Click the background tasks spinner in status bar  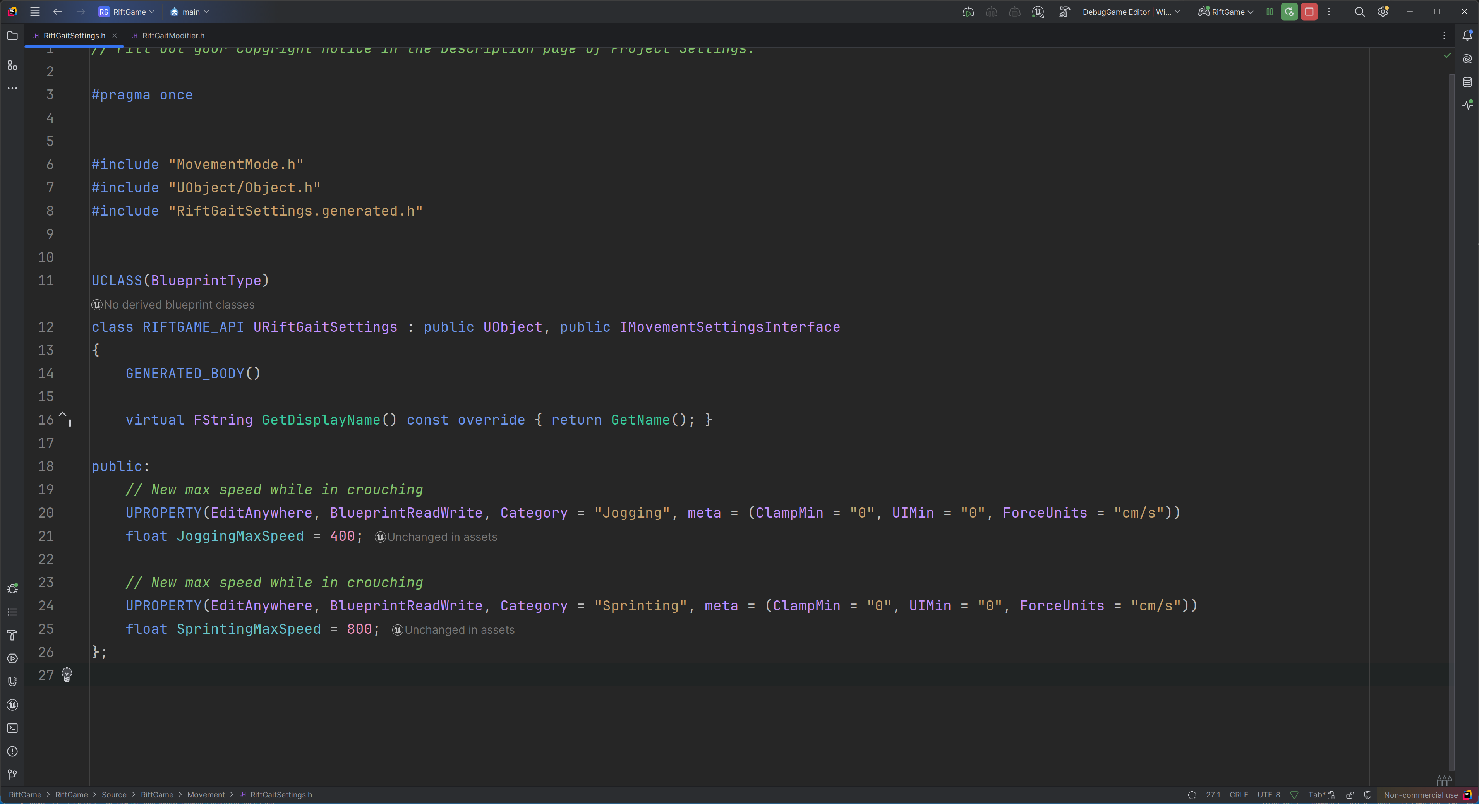tap(1192, 795)
